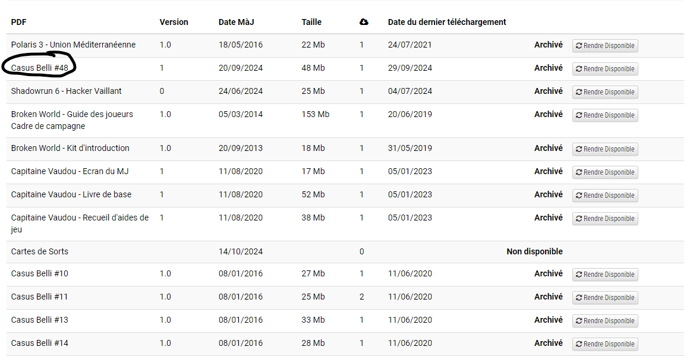The image size is (693, 356).
Task: Click the Version column header
Action: (x=174, y=22)
